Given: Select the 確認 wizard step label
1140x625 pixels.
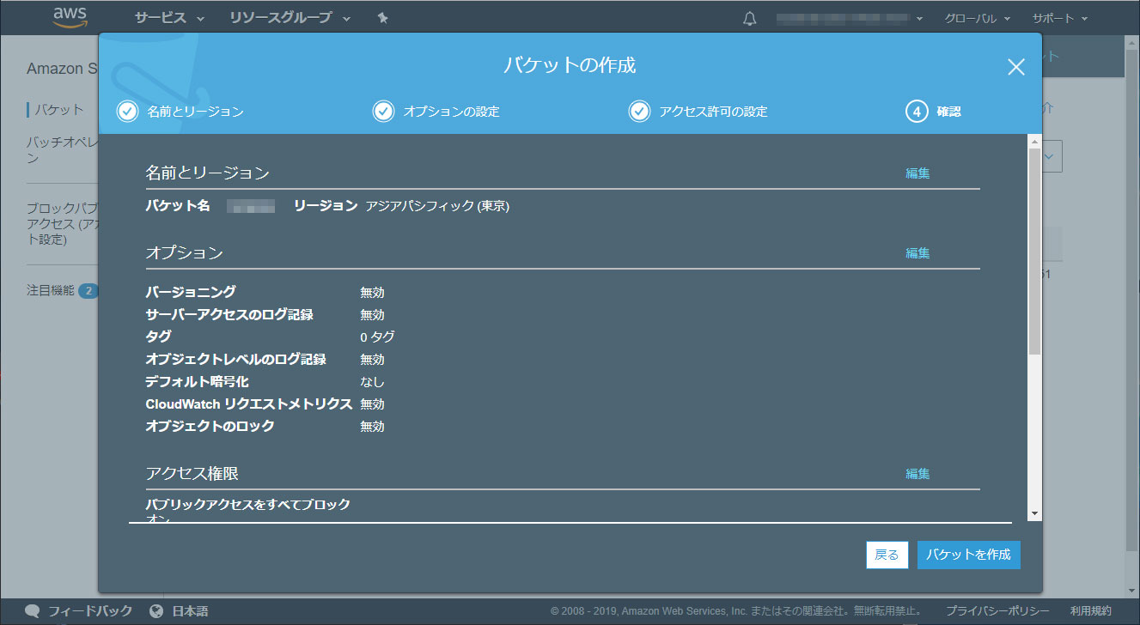Looking at the screenshot, I should click(949, 112).
